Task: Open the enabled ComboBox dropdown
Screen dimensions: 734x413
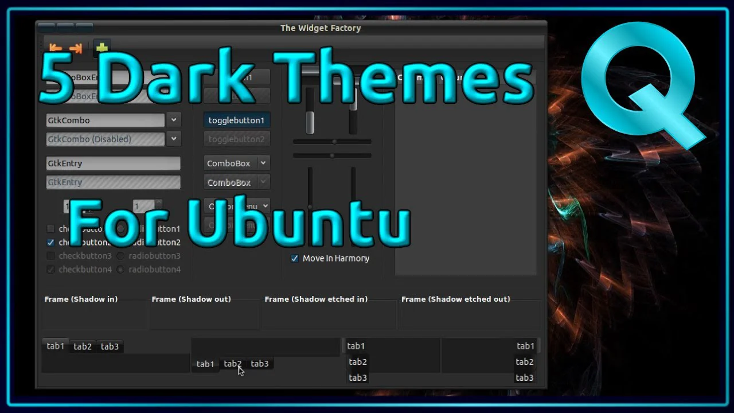Action: (237, 163)
